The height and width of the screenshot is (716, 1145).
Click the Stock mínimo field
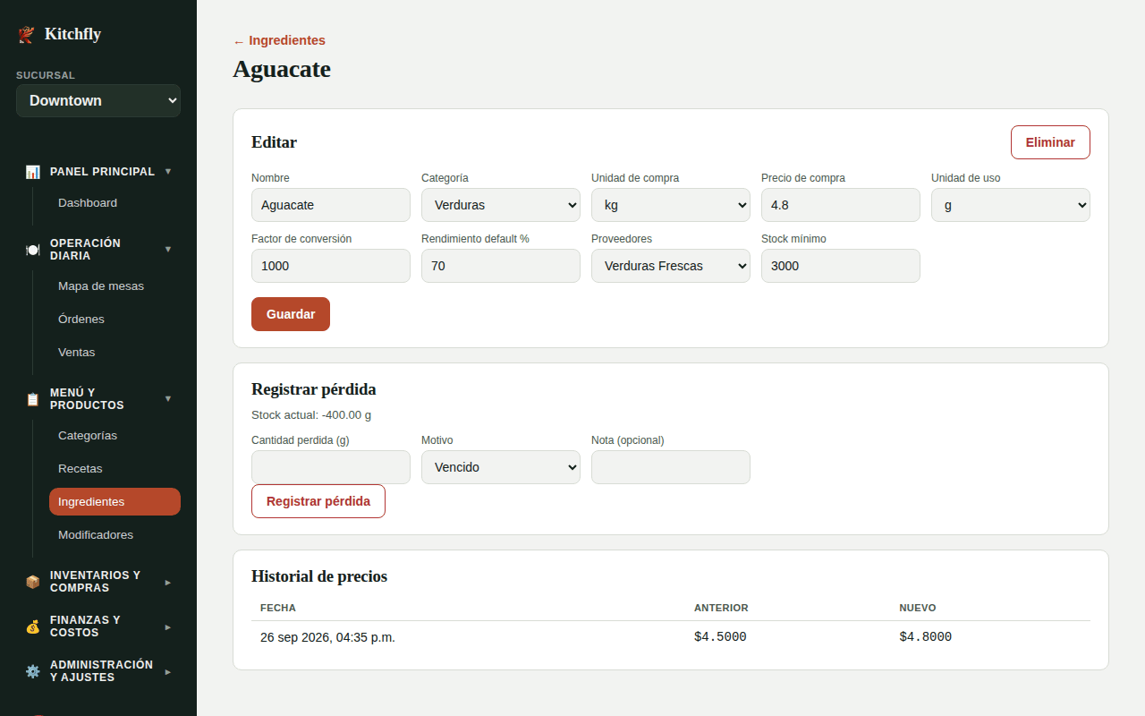pos(841,266)
